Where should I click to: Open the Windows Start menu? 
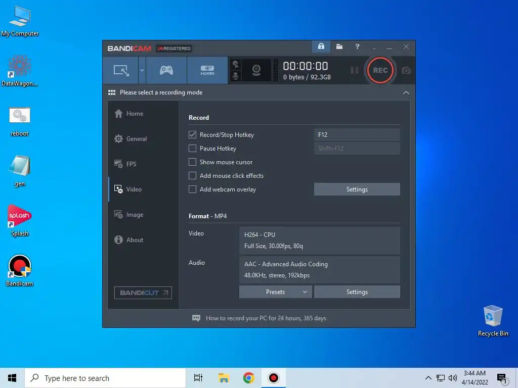12,378
